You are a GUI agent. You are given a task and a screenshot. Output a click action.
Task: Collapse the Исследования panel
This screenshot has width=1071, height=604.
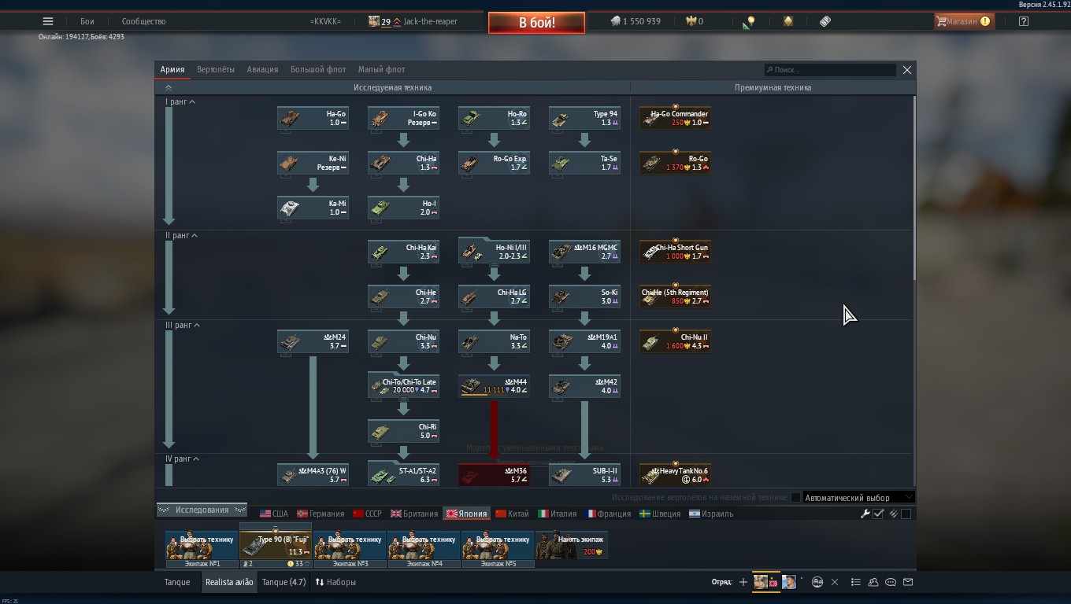pyautogui.click(x=202, y=510)
